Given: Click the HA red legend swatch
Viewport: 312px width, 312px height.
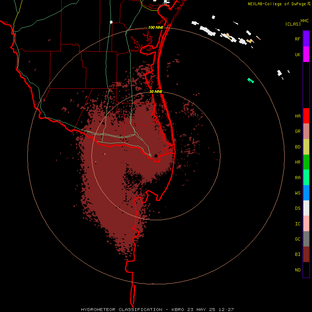Looking at the screenshot, I should pos(306,116).
